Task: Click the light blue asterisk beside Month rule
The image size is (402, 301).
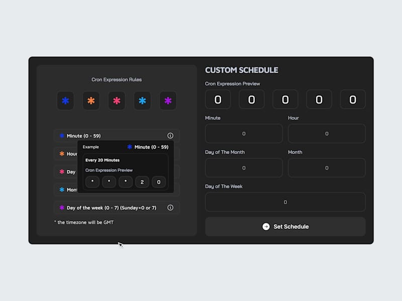Action: (62, 190)
